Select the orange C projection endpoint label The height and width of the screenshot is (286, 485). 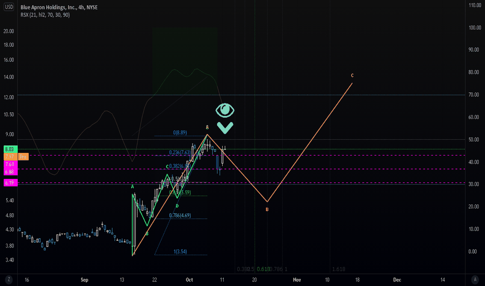click(x=352, y=75)
